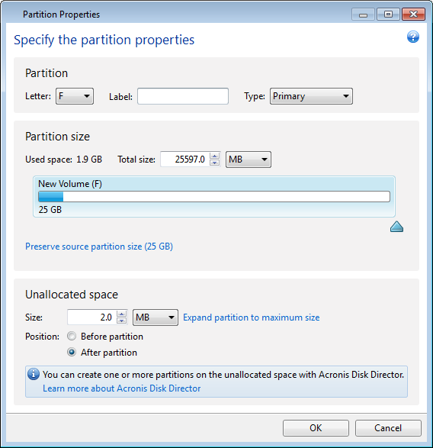This screenshot has width=433, height=448.
Task: Click into the partition Label text field
Action: (183, 96)
